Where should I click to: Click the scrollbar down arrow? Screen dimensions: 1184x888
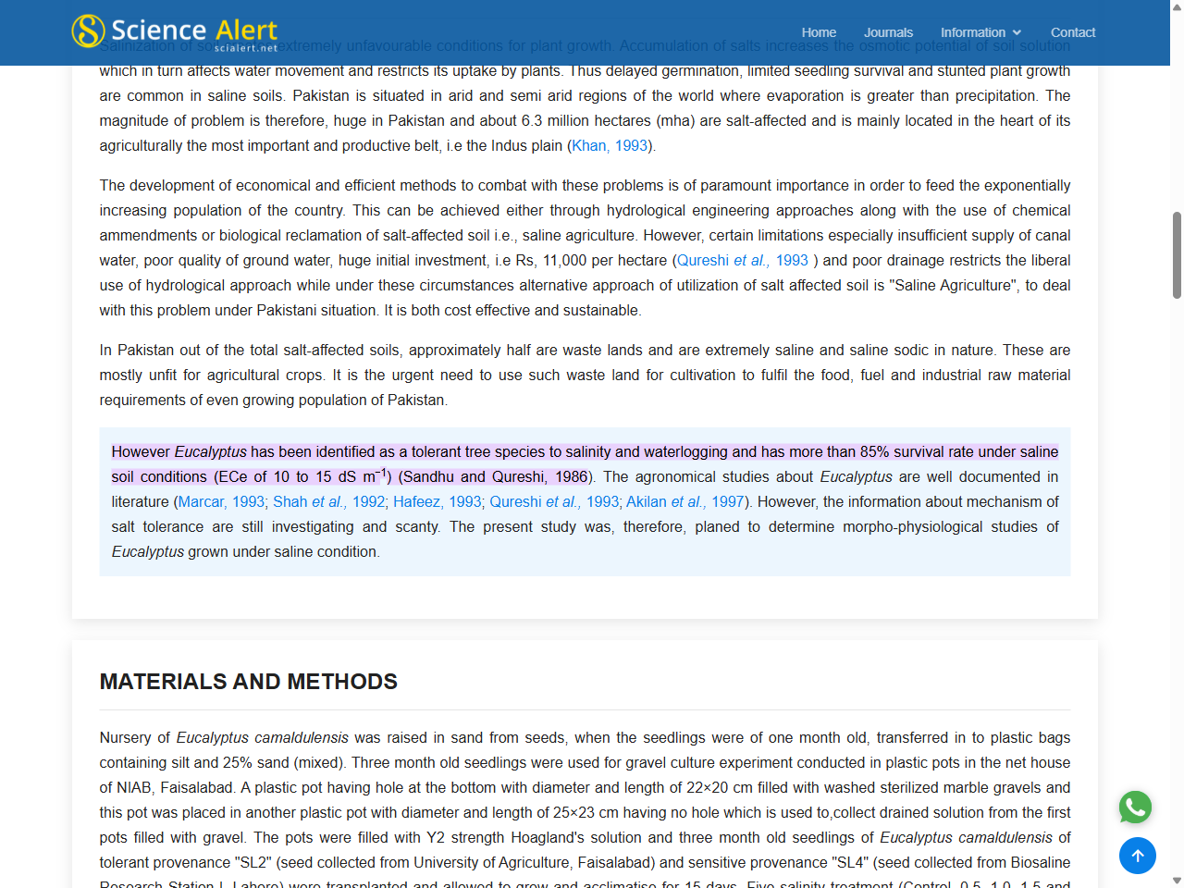(x=1177, y=881)
